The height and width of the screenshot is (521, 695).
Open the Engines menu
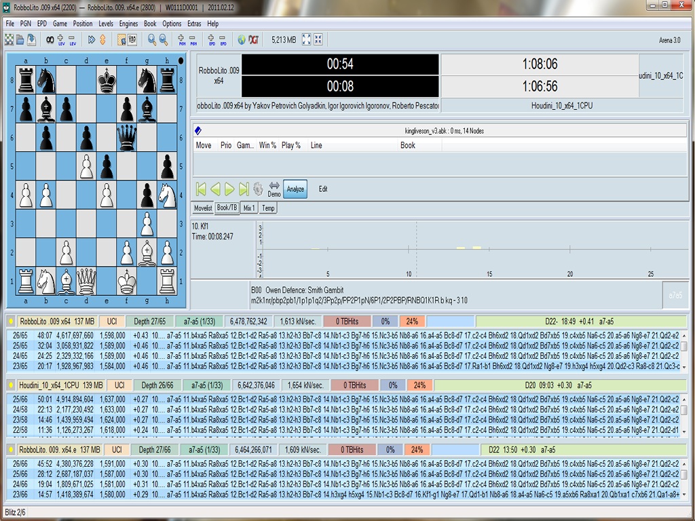coord(128,24)
